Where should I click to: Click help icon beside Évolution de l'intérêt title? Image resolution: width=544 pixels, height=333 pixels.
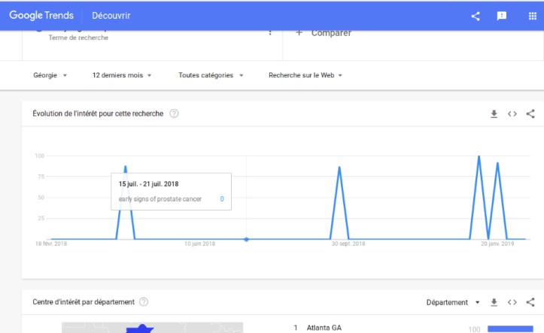point(174,114)
